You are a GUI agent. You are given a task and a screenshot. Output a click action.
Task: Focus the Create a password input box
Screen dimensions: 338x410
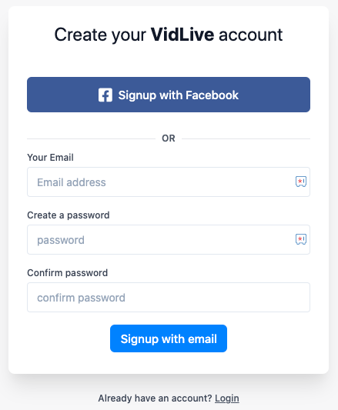click(x=169, y=239)
